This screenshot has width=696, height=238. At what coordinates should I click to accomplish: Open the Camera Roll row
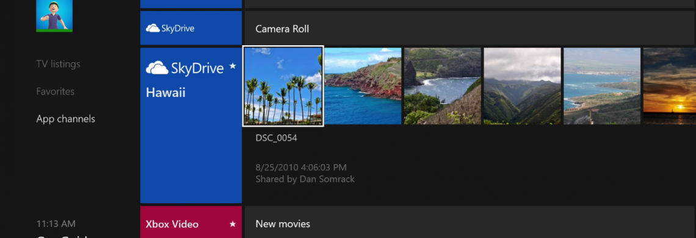[470, 29]
